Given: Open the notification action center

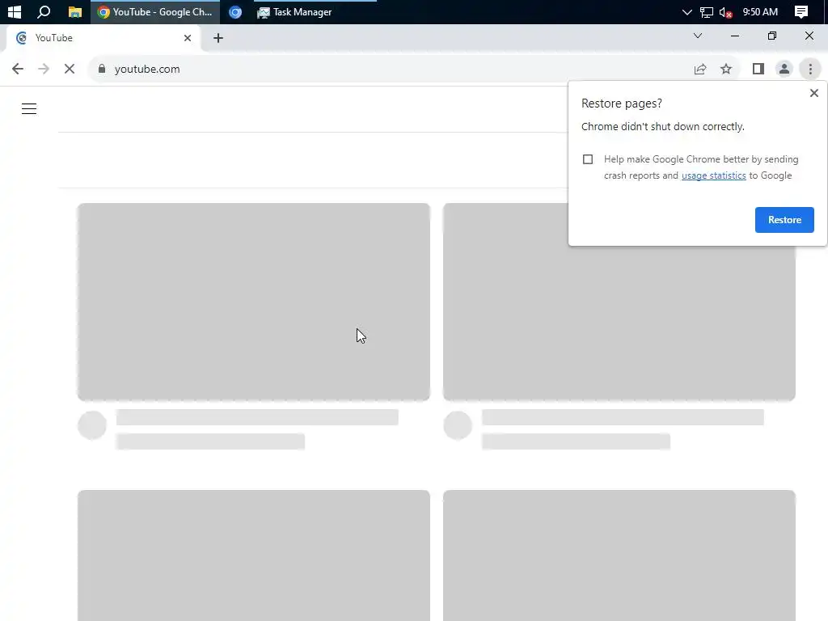Looking at the screenshot, I should 801,11.
